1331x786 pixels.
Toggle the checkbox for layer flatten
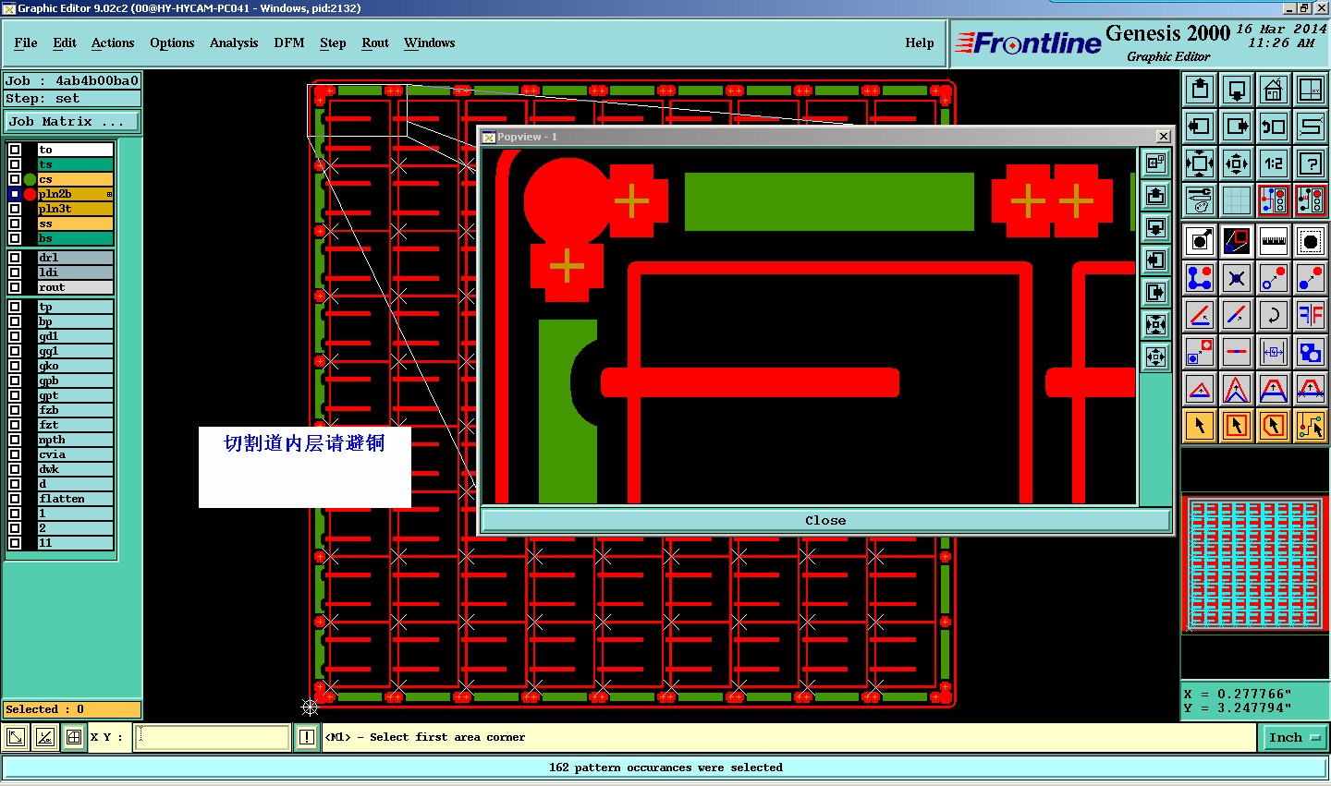click(15, 499)
